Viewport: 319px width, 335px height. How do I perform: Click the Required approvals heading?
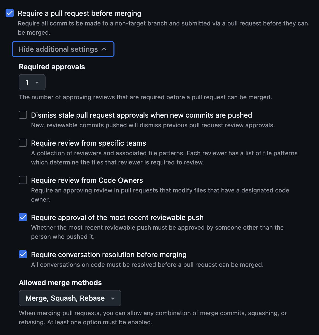[52, 67]
